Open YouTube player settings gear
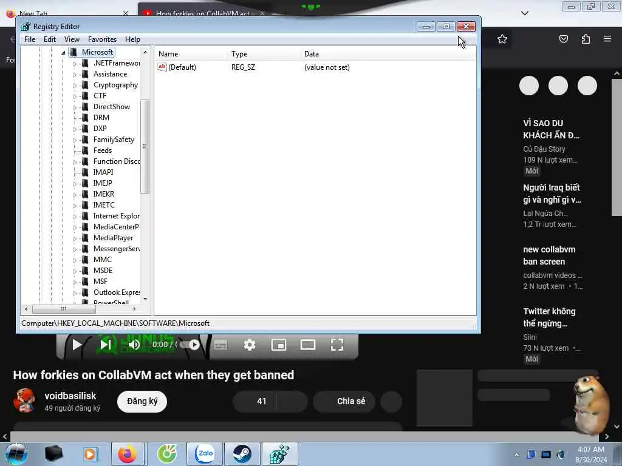Screen dimensions: 622x466 pos(250,345)
